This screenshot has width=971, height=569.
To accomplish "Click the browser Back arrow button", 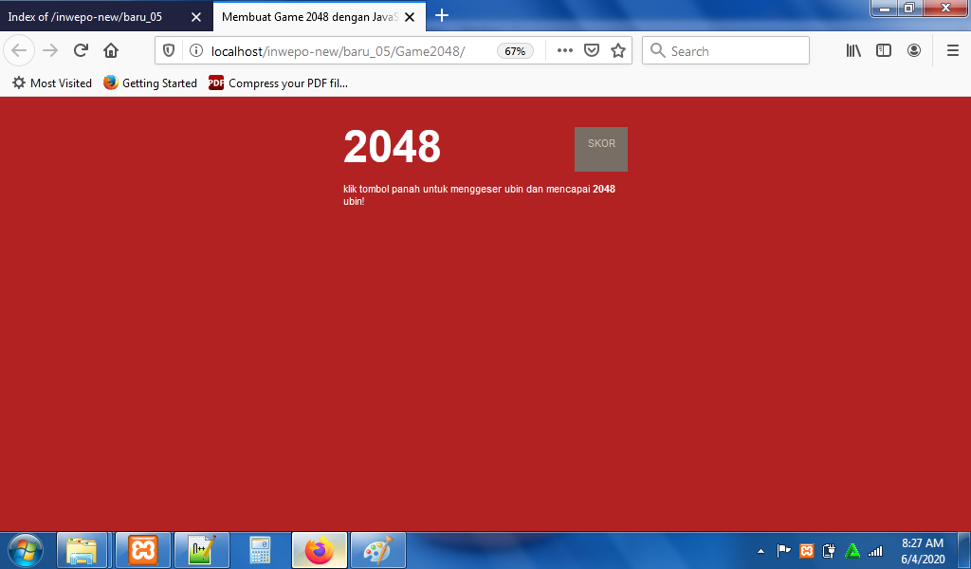I will click(x=19, y=51).
